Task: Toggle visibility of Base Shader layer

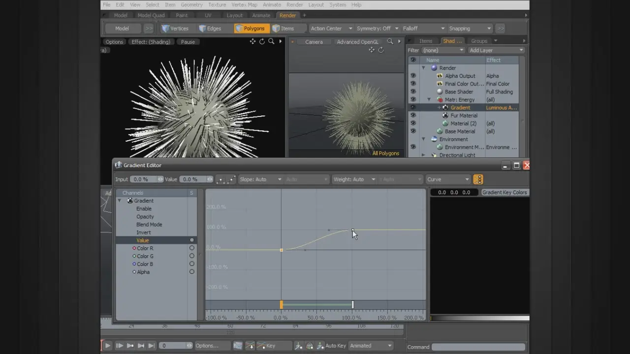Action: point(413,92)
